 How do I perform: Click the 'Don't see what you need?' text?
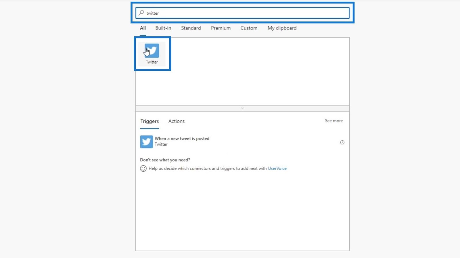point(165,160)
